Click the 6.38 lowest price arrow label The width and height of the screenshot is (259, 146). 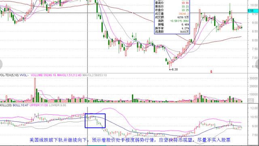point(174,69)
